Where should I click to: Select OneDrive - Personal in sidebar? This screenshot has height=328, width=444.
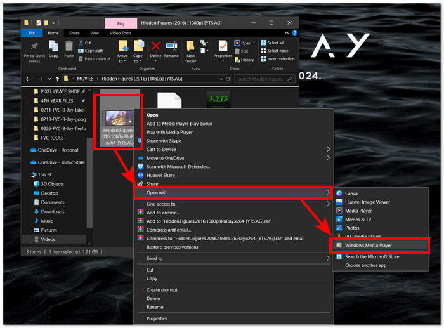click(58, 150)
